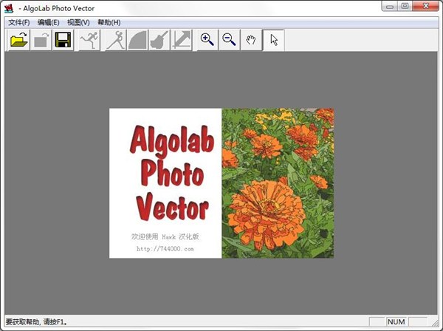The image size is (443, 331).
Task: Select the Zoom Out magnifier tool
Action: click(229, 40)
